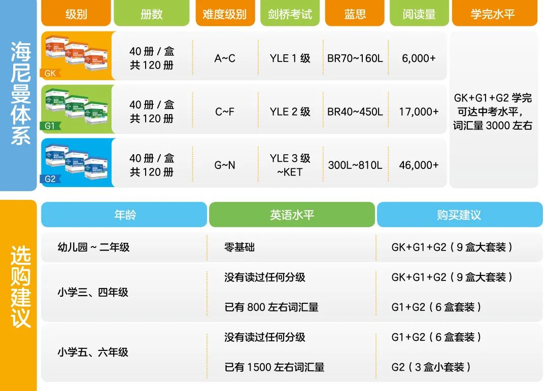The height and width of the screenshot is (391, 548).
Task: Click 没有读过任何分级 in the 小学三、四年级 row
Action: tap(265, 277)
